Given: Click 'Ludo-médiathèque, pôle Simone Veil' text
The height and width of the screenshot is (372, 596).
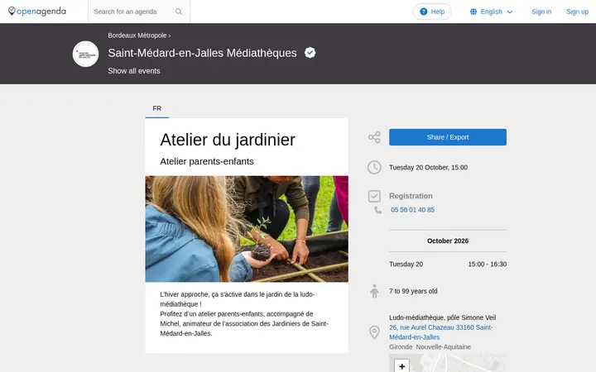Looking at the screenshot, I should (442, 317).
